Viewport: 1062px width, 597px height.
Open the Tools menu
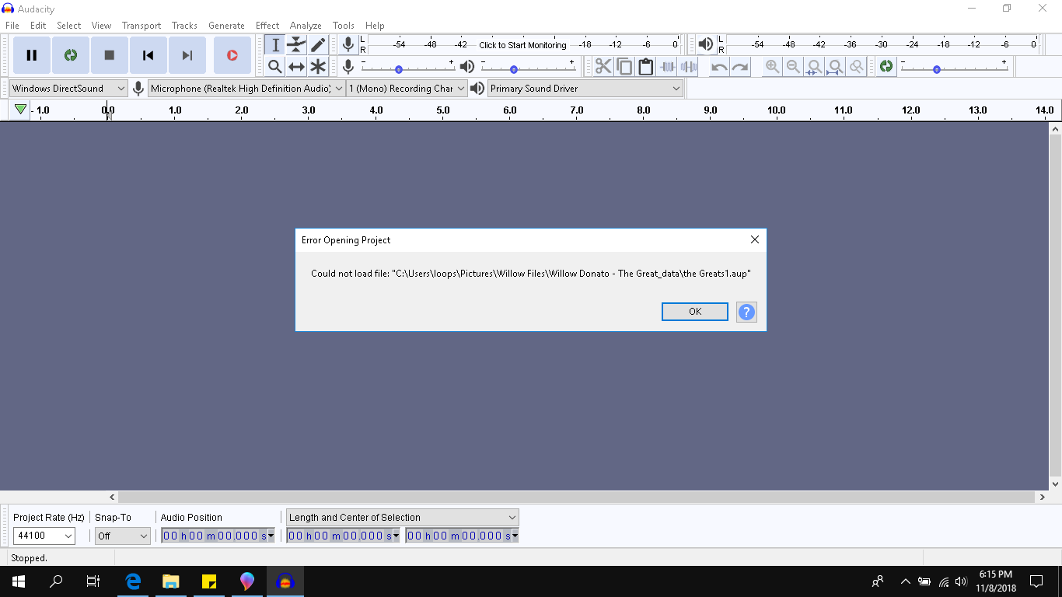point(344,26)
